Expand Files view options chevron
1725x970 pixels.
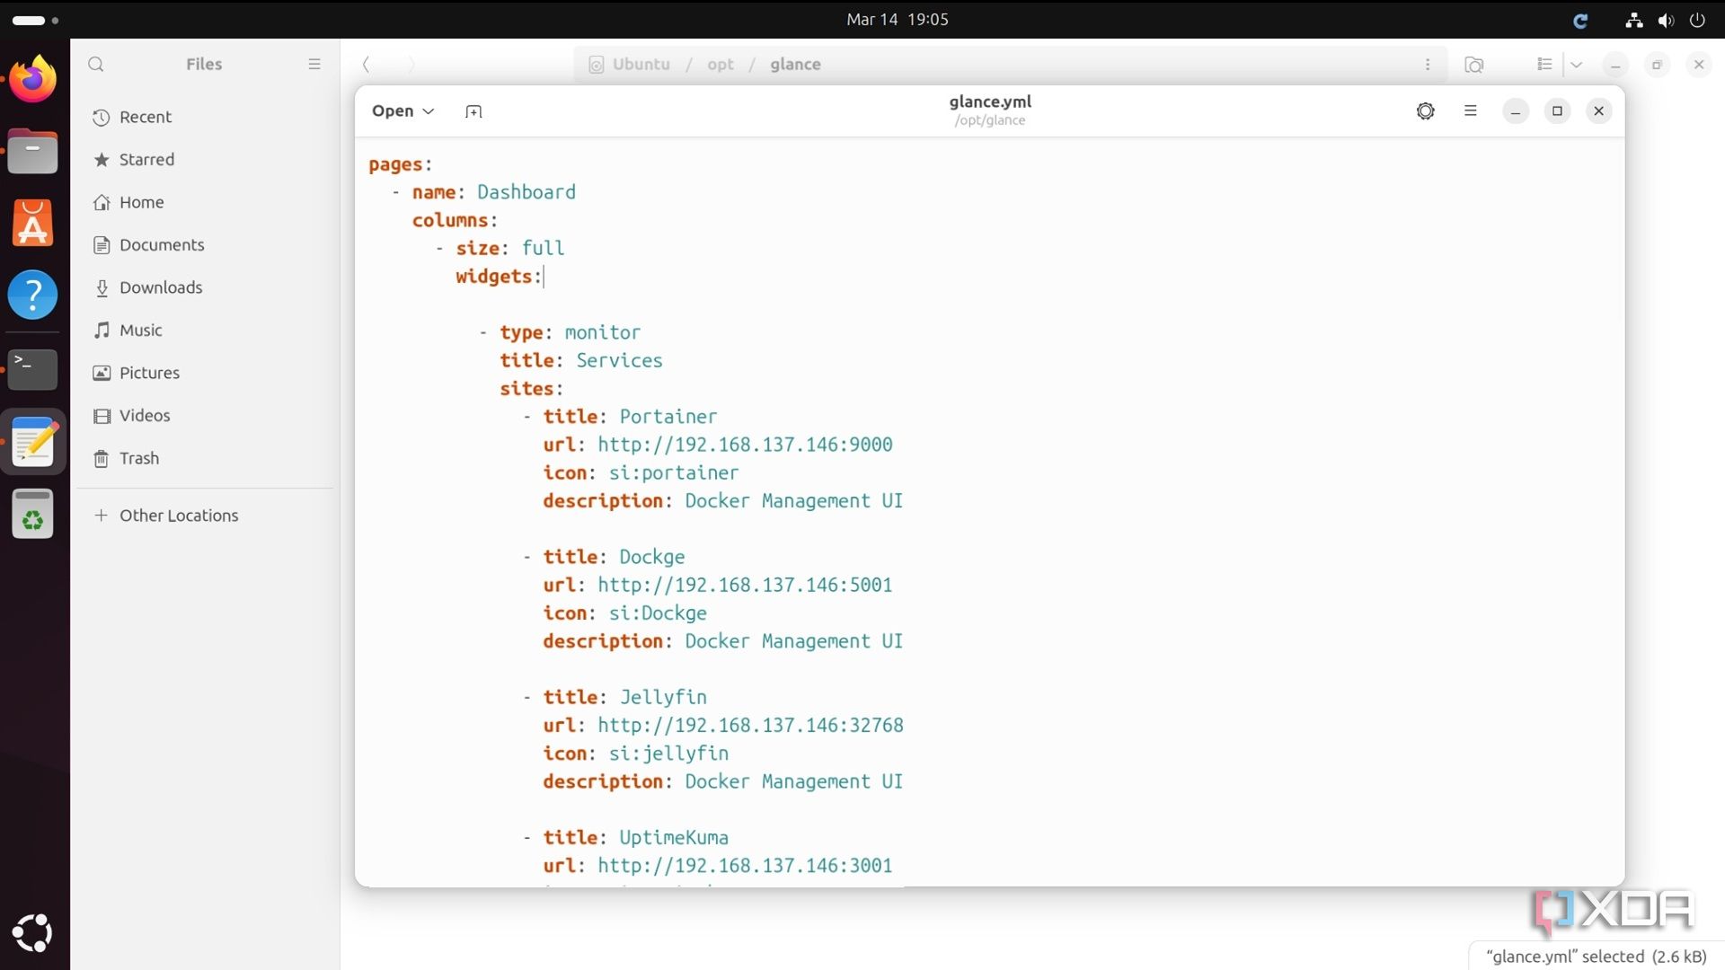1577,65
